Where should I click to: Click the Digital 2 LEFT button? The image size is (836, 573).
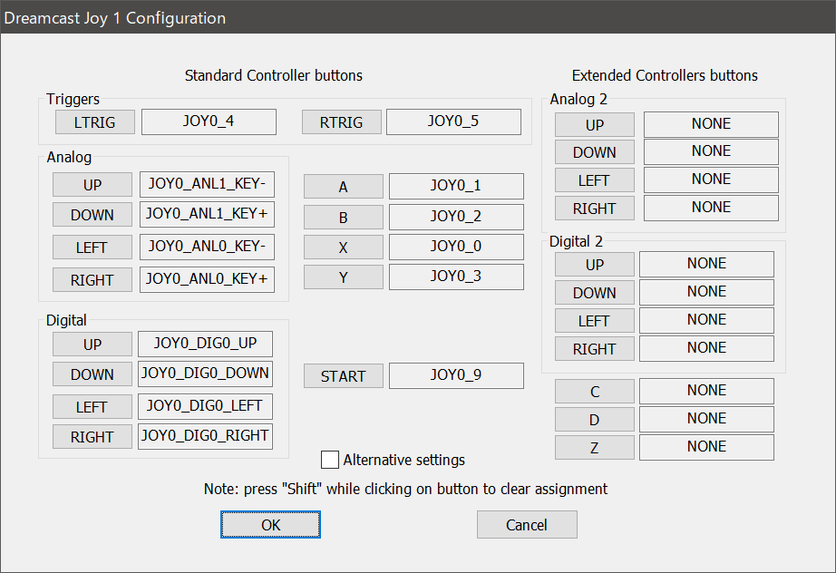click(595, 321)
